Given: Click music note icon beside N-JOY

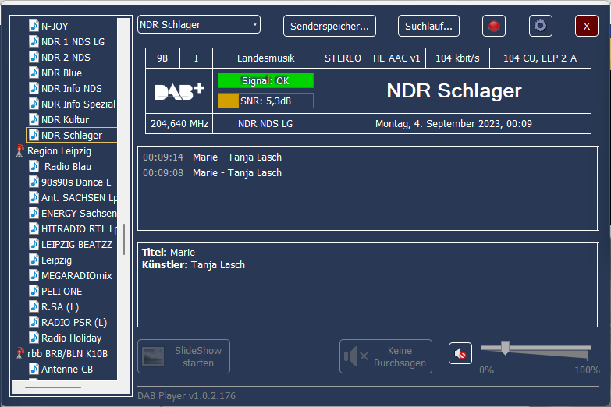Looking at the screenshot, I should [34, 26].
